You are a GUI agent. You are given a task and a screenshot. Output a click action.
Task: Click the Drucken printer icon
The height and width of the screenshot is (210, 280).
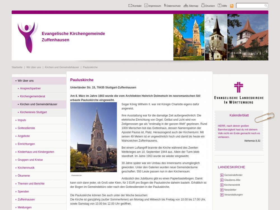(x=203, y=5)
